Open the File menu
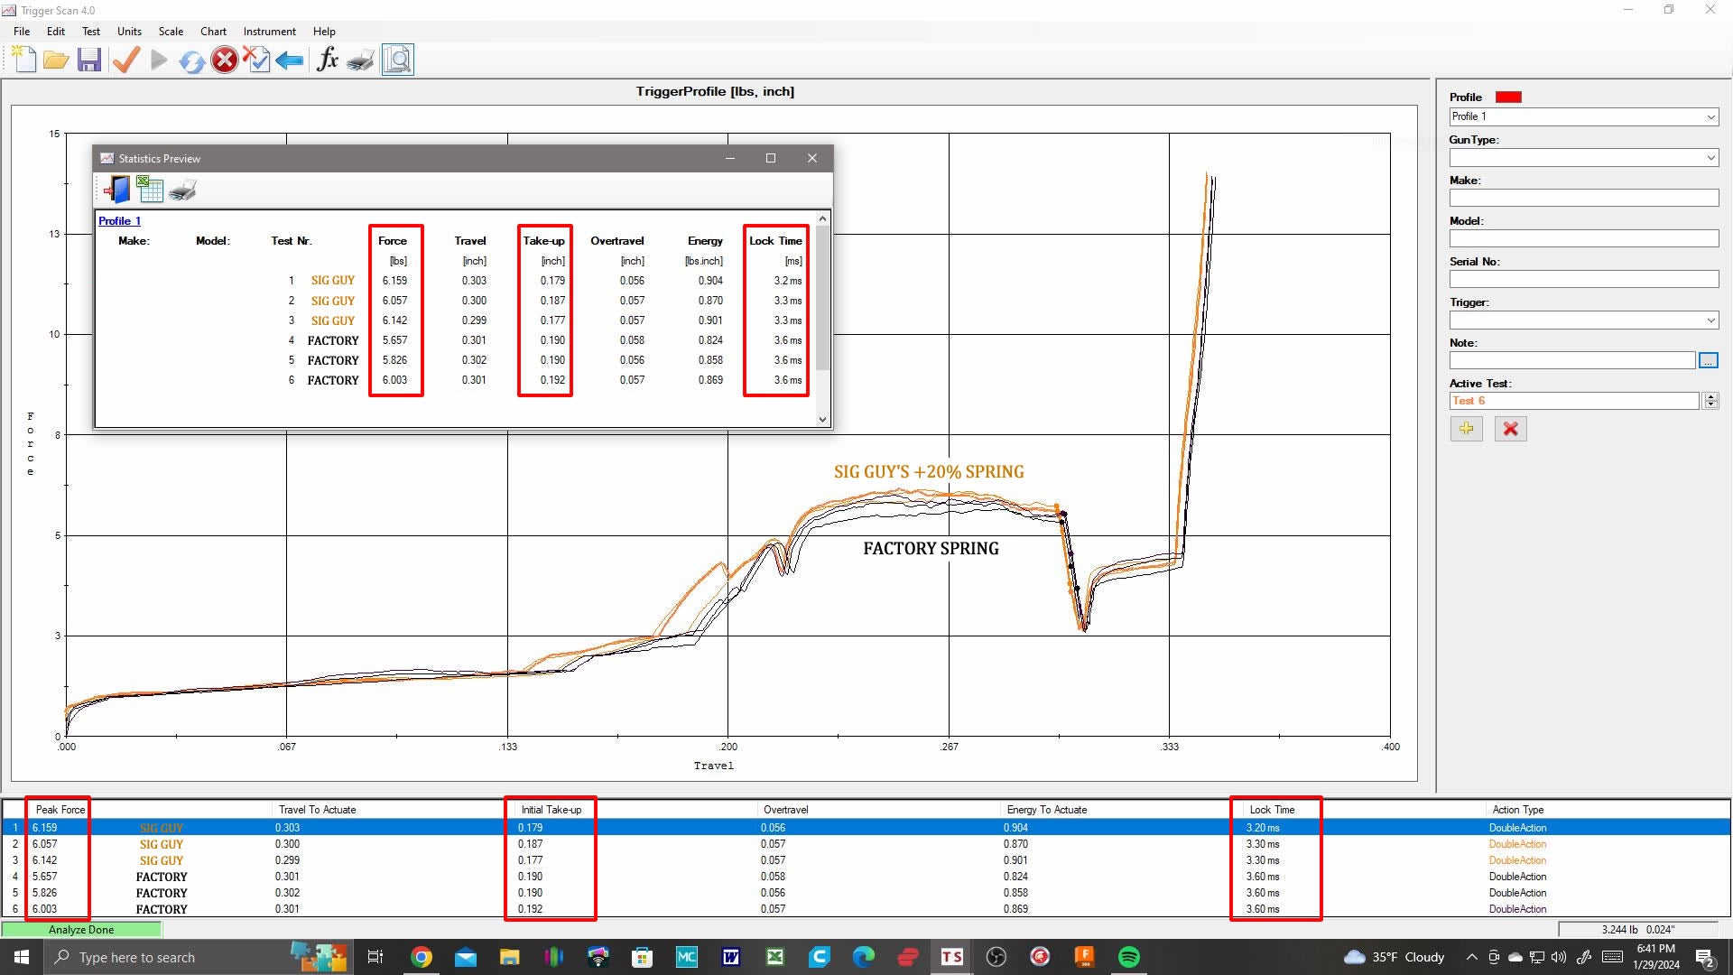The height and width of the screenshot is (975, 1733). coord(20,31)
